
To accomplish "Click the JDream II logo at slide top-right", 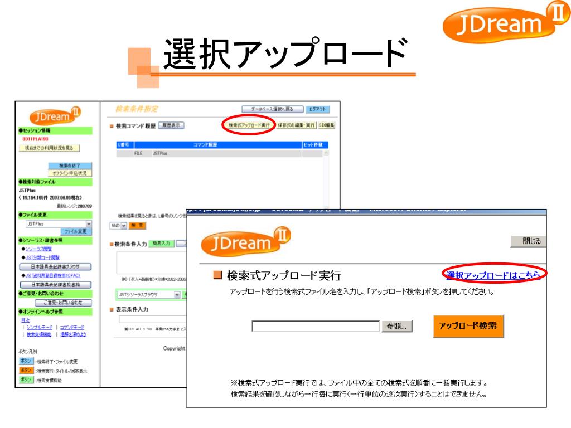I will pyautogui.click(x=505, y=22).
